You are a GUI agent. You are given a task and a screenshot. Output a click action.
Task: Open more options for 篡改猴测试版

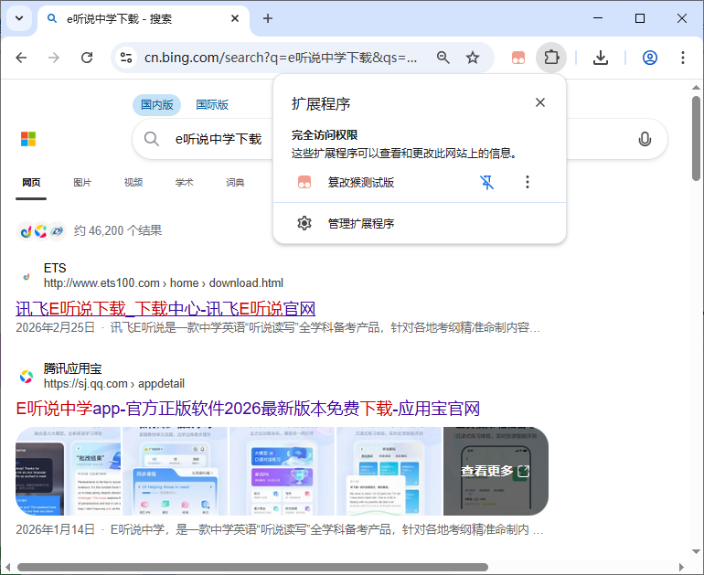point(528,182)
